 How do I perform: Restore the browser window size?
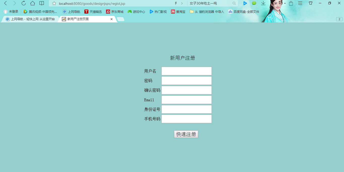[x=330, y=3]
